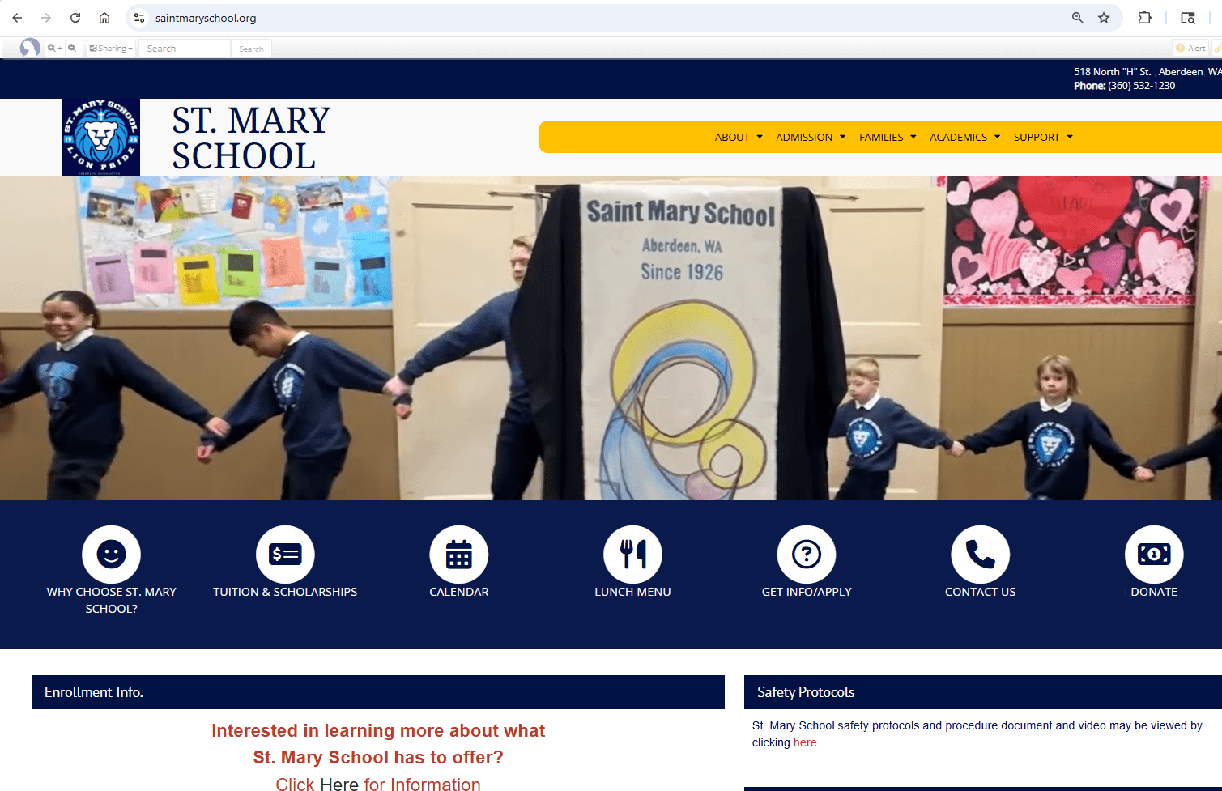Viewport: 1222px width, 791px height.
Task: Click the 'ST. MARY SCHOOL' site title
Action: (251, 138)
